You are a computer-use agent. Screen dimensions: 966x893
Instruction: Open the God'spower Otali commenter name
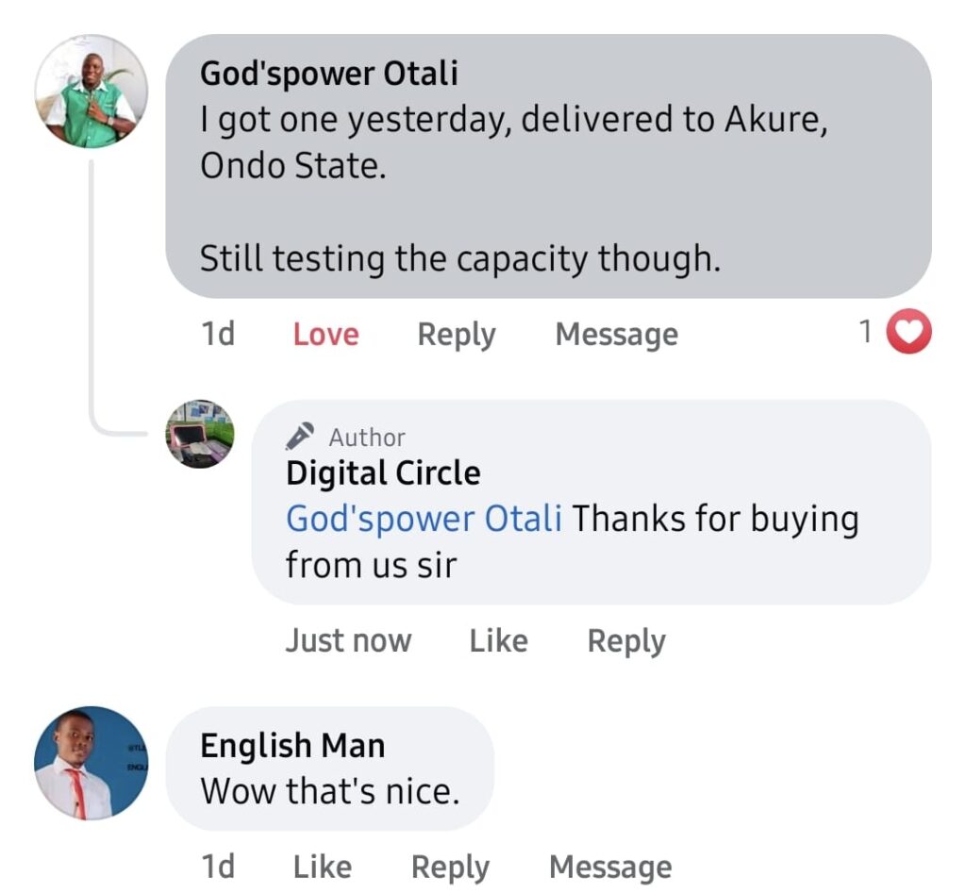click(328, 74)
